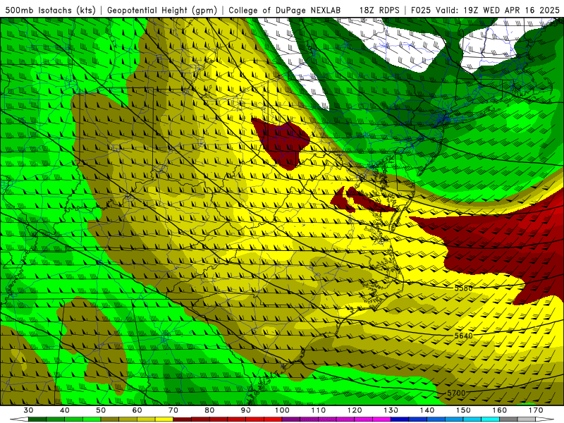Image resolution: width=564 pixels, height=423 pixels.
Task: Click the 90 knot value on the color scale
Action: click(245, 410)
